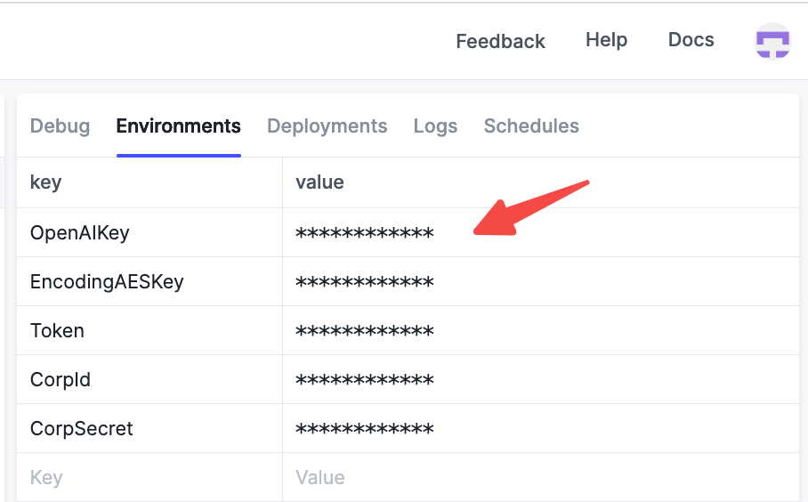Select the CorpSecret key name cell
This screenshot has height=502, width=808.
(149, 428)
